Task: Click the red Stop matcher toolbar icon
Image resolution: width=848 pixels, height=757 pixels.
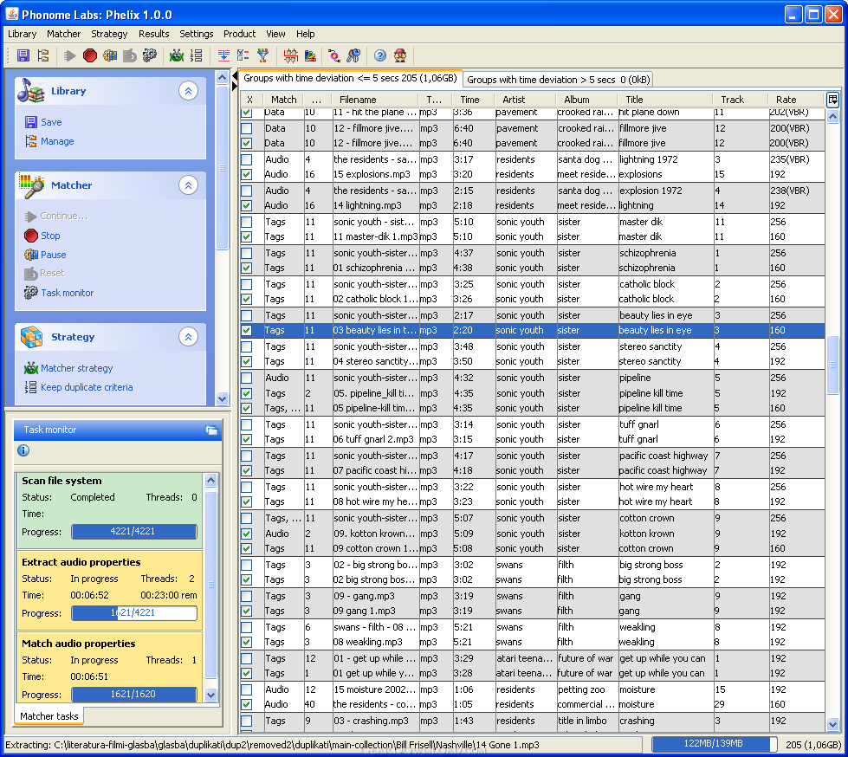Action: 90,55
